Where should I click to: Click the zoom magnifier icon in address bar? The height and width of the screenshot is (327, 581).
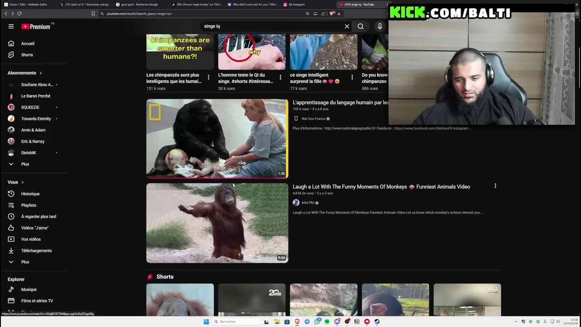[308, 14]
